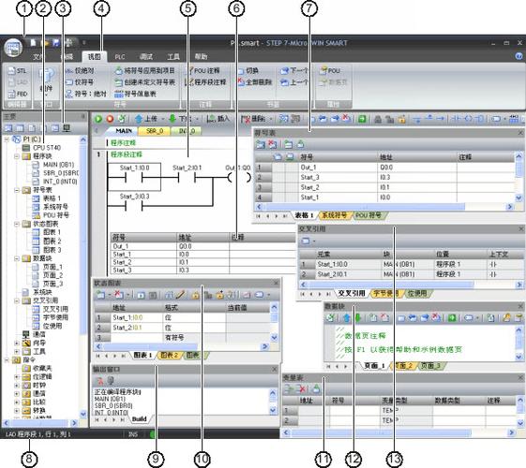526x468 pixels.
Task: Switch to 字节使用 tab in cross reference
Action: coord(385,294)
